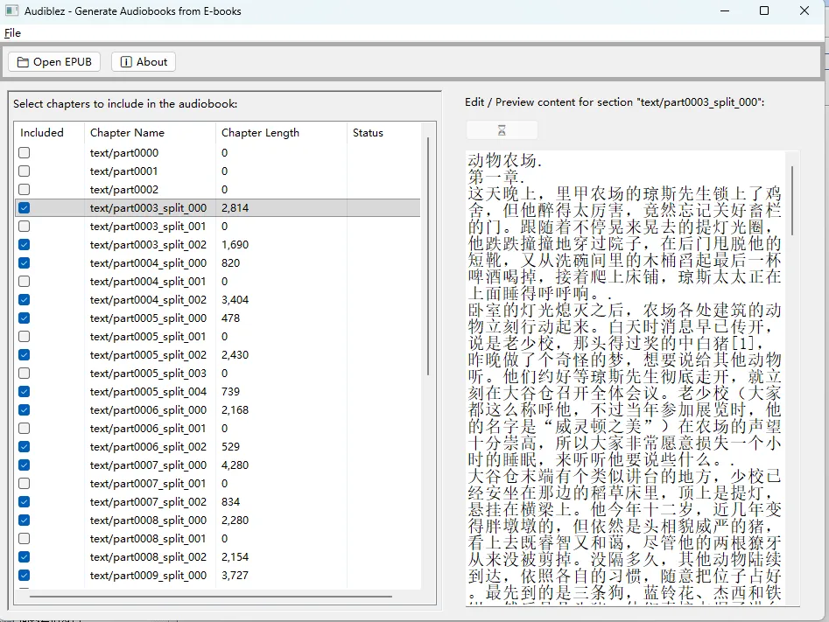The height and width of the screenshot is (622, 829).
Task: Minimize the Audiblez window
Action: coord(725,10)
